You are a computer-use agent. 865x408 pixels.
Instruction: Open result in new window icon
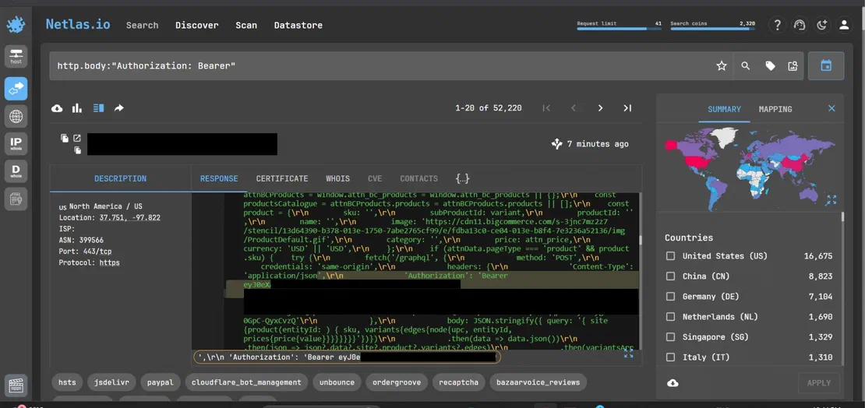pyautogui.click(x=77, y=139)
